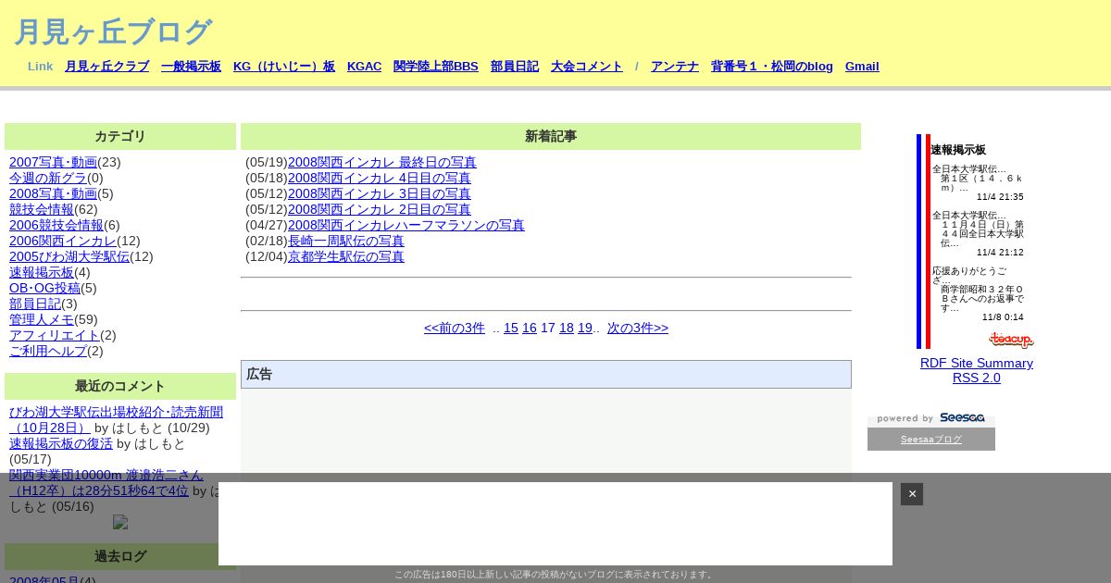Go to previous page <<前の3件
Screen dimensions: 1111x583
455,328
